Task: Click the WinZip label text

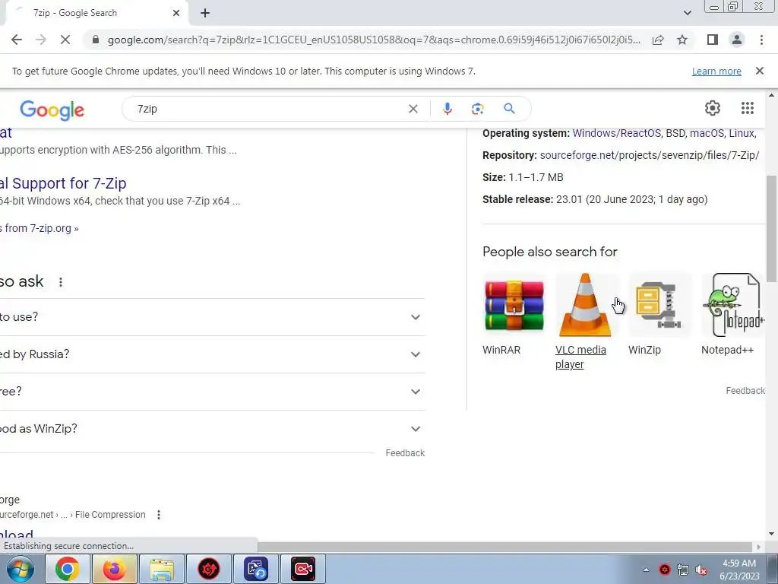Action: [x=644, y=350]
